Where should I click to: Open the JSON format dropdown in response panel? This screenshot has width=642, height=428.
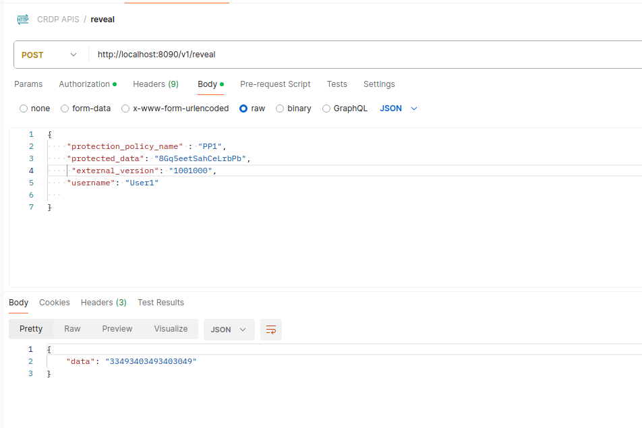227,330
